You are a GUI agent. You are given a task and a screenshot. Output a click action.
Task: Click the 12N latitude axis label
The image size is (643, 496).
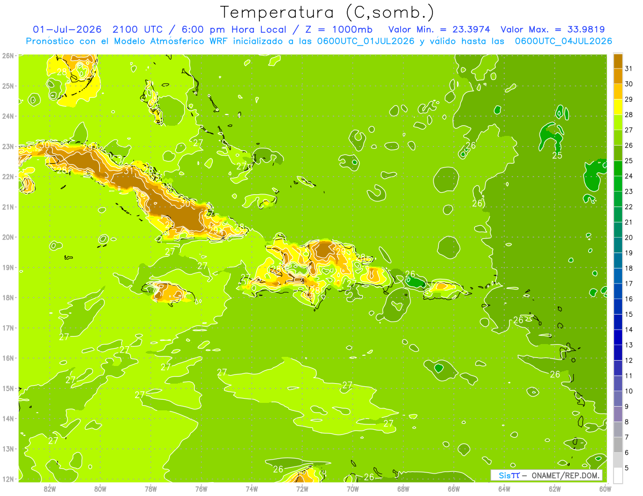(8, 478)
